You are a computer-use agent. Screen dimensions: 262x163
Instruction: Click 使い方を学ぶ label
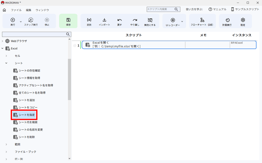click(x=194, y=9)
